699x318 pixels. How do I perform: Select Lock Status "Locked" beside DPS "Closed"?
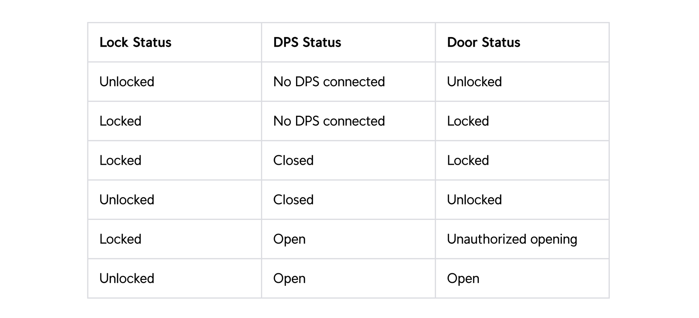(120, 161)
